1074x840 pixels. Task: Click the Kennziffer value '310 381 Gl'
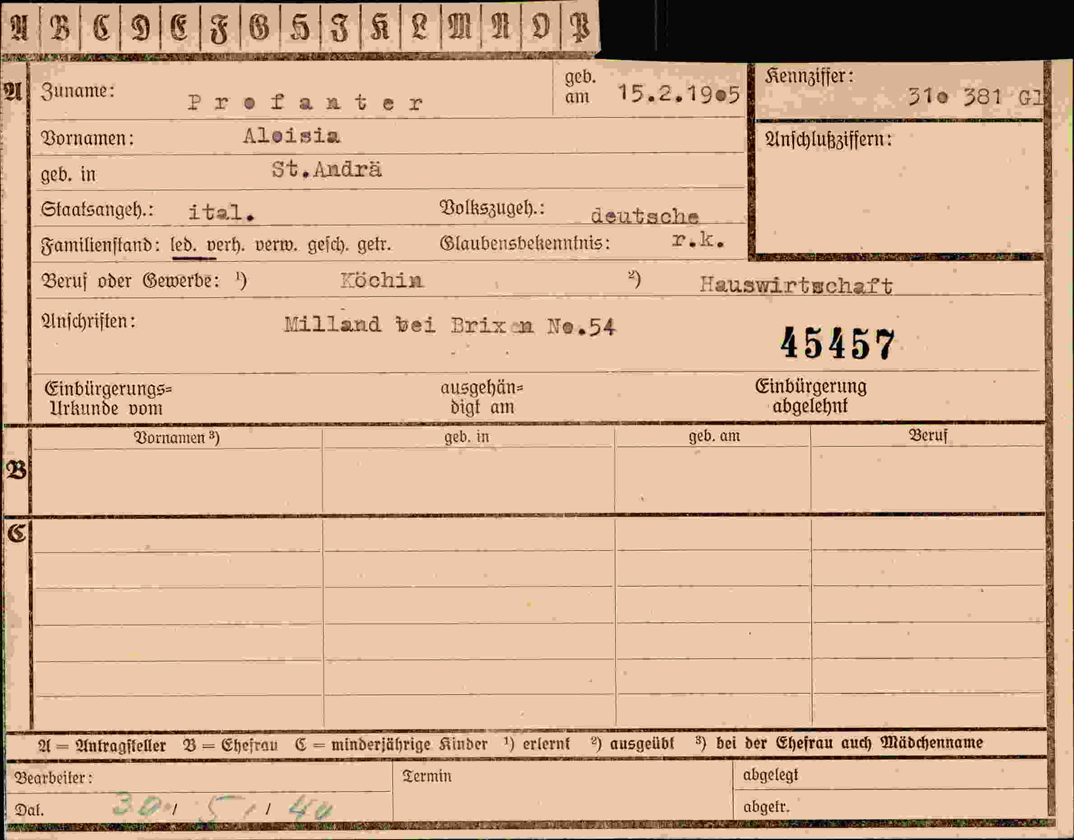pyautogui.click(x=975, y=97)
